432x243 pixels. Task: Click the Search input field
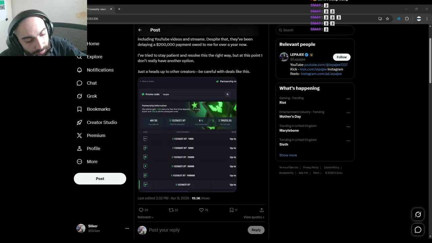[315, 30]
